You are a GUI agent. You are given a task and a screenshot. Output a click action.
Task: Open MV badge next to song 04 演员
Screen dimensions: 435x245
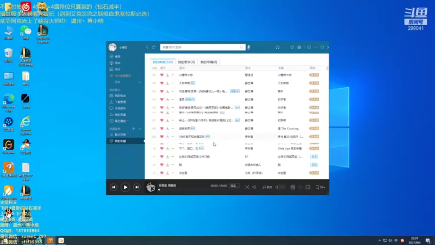point(190,100)
